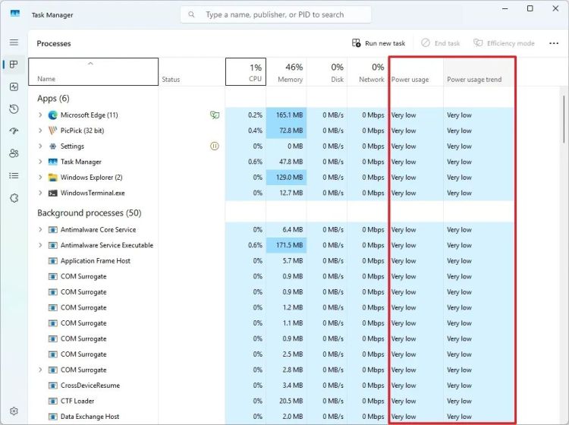The image size is (569, 425).
Task: Expand the Microsoft Edge process group
Action: pos(40,115)
